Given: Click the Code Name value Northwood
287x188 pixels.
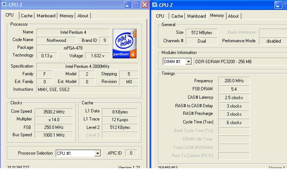Looking at the screenshot, I should (56, 40).
